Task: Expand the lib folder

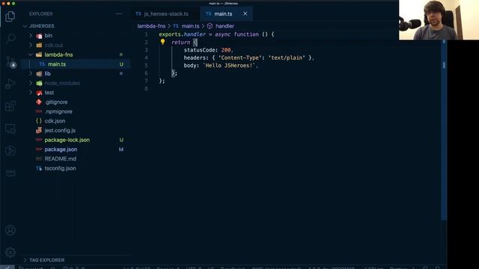Action: 31,73
